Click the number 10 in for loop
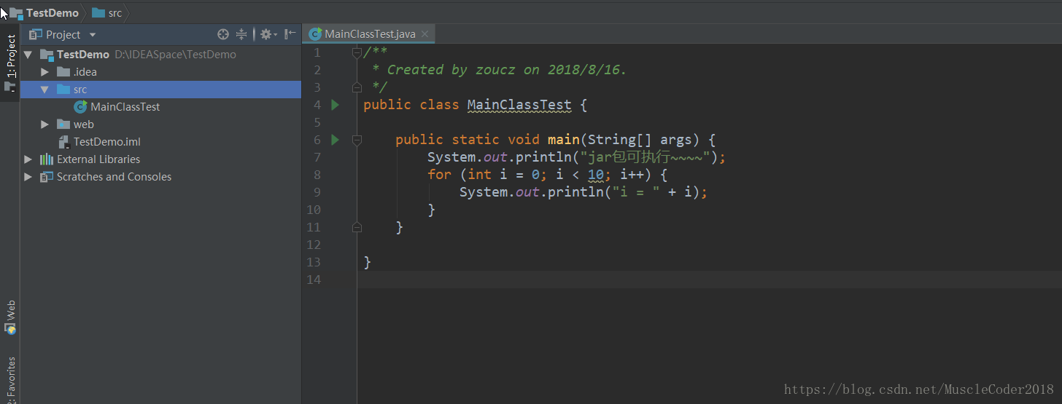 pos(595,175)
